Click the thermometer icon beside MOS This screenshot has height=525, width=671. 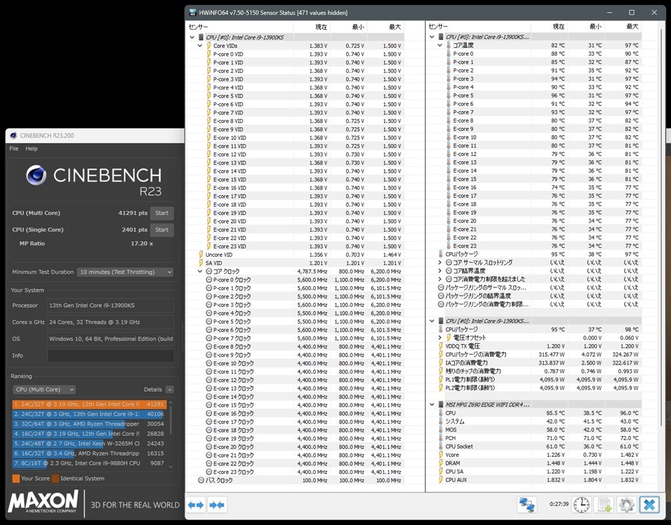(x=441, y=429)
